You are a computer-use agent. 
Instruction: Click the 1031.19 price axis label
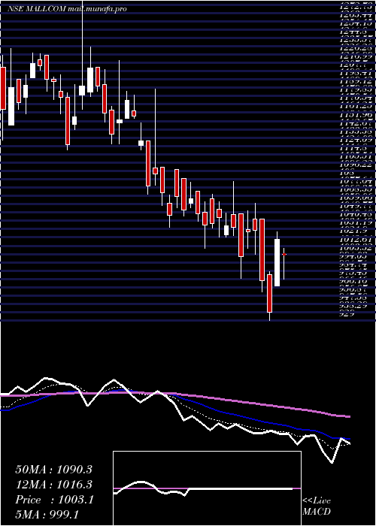[357, 222]
